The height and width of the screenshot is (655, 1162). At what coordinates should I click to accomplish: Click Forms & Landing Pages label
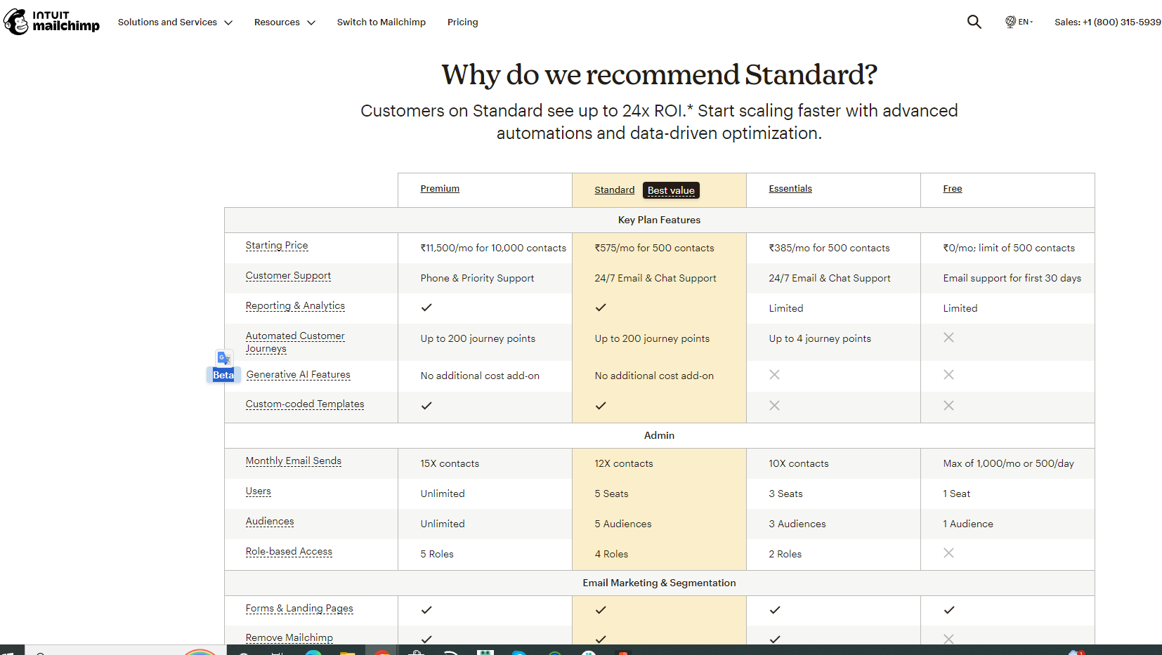[x=299, y=609]
